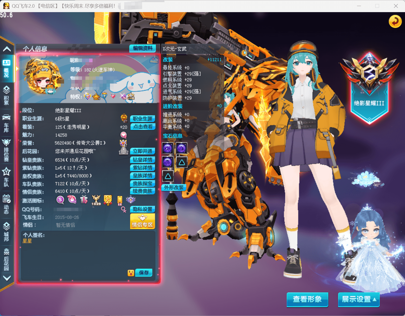Save the personal signature with 保存
The image size is (405, 316).
click(144, 273)
